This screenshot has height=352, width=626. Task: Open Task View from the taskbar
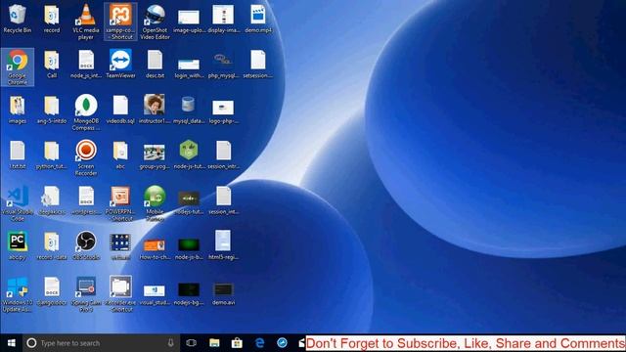(x=192, y=343)
